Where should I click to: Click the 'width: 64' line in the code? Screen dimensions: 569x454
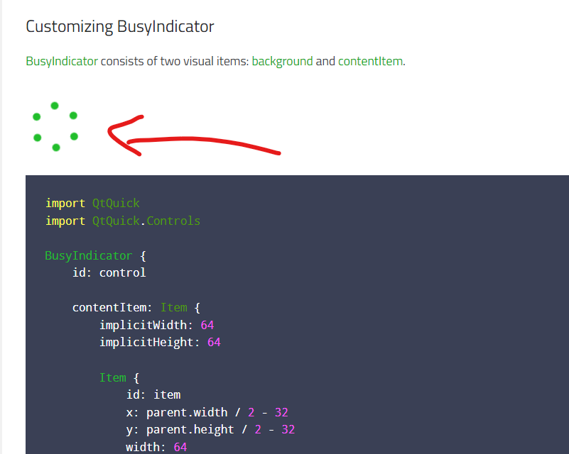156,447
